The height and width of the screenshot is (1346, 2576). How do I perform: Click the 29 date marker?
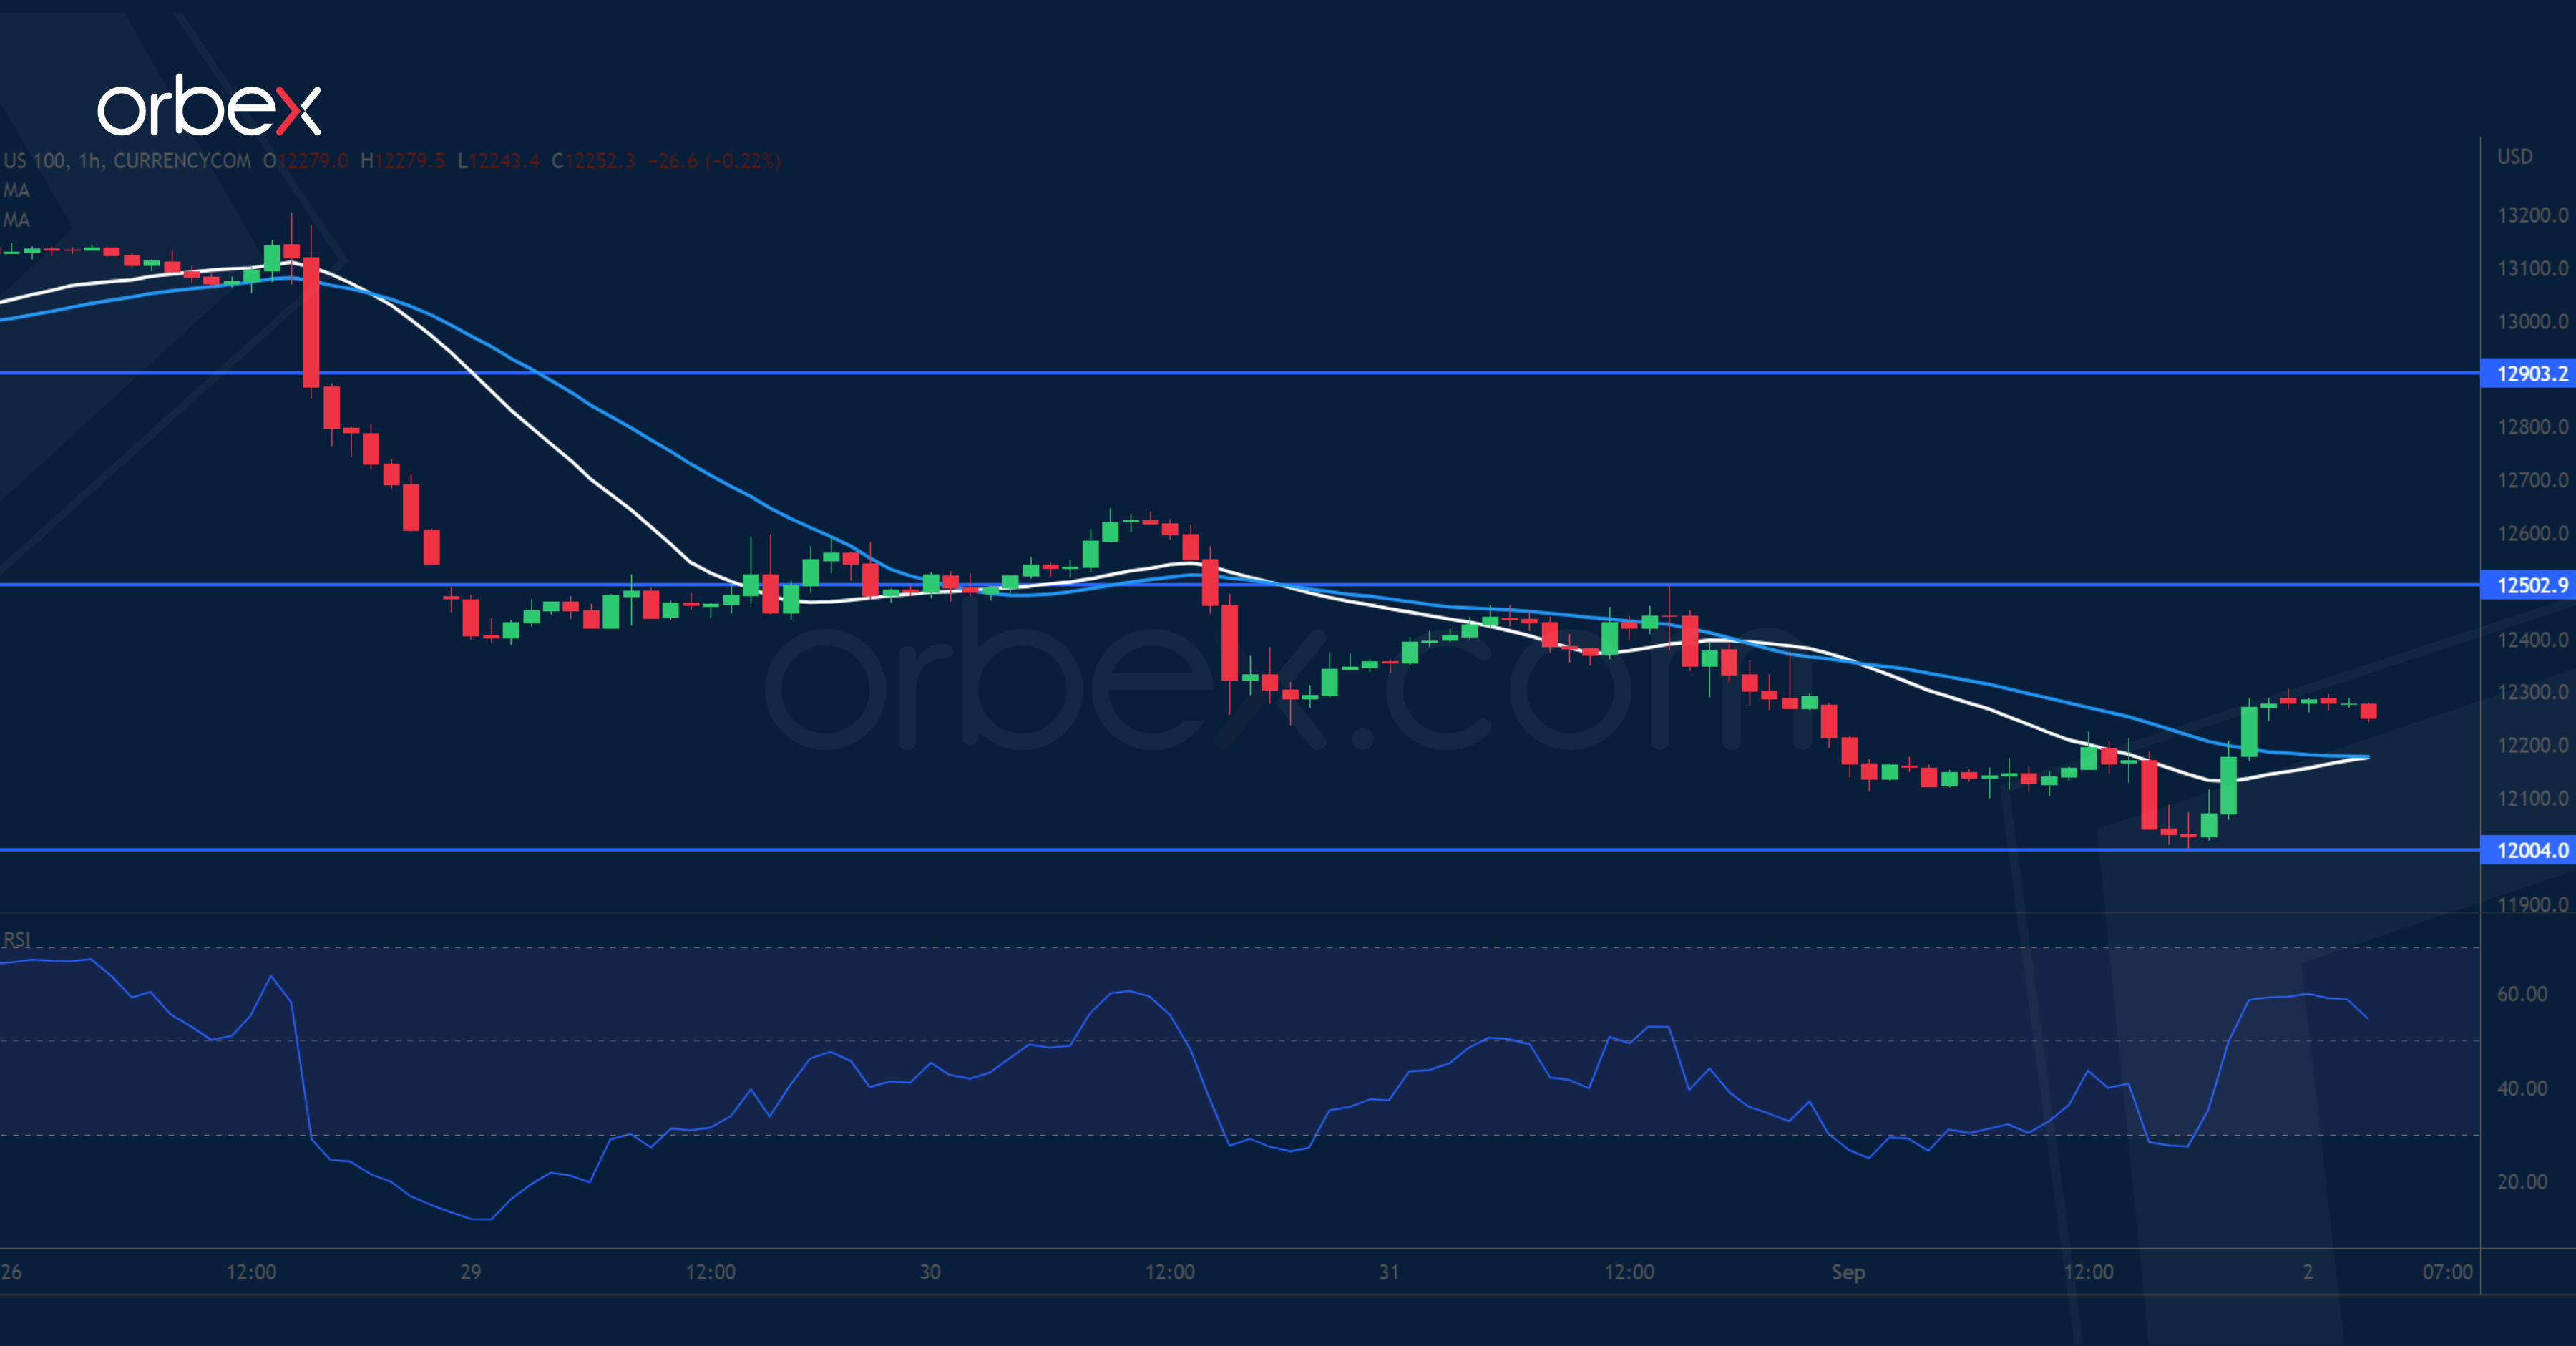[470, 1271]
